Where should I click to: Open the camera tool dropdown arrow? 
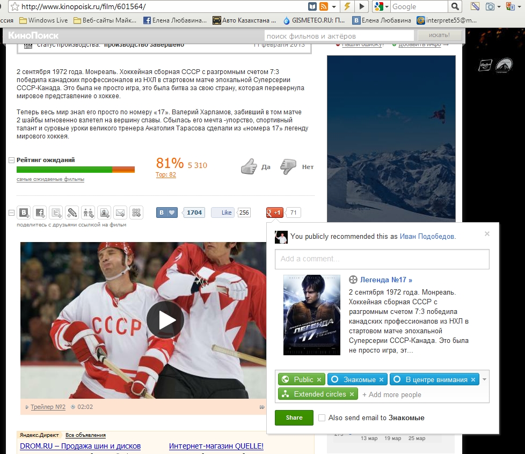click(499, 6)
